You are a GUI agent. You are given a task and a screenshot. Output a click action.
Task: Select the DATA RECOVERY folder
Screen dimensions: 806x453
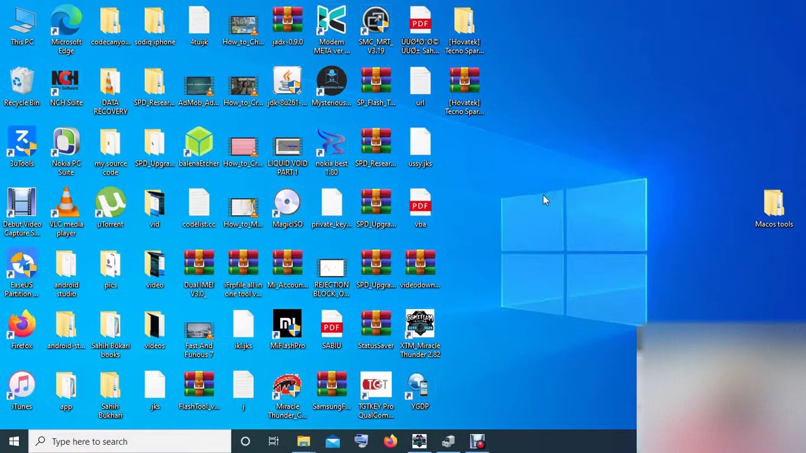pyautogui.click(x=110, y=91)
